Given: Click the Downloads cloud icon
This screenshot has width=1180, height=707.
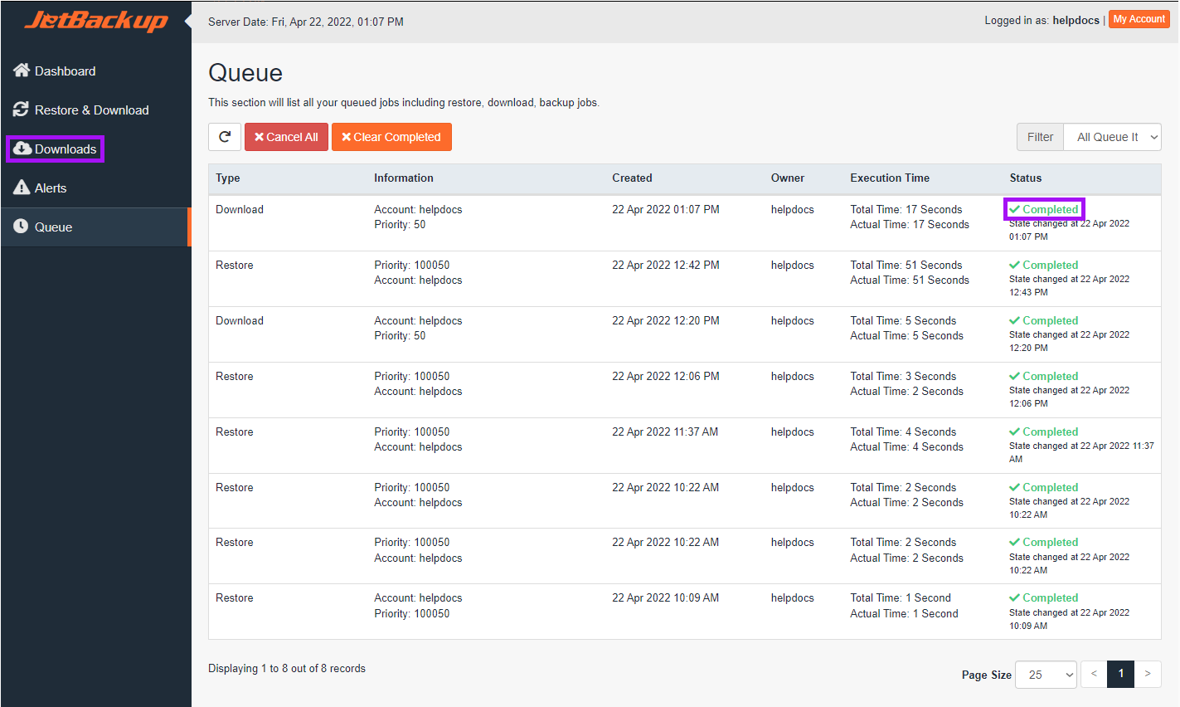Looking at the screenshot, I should 22,149.
